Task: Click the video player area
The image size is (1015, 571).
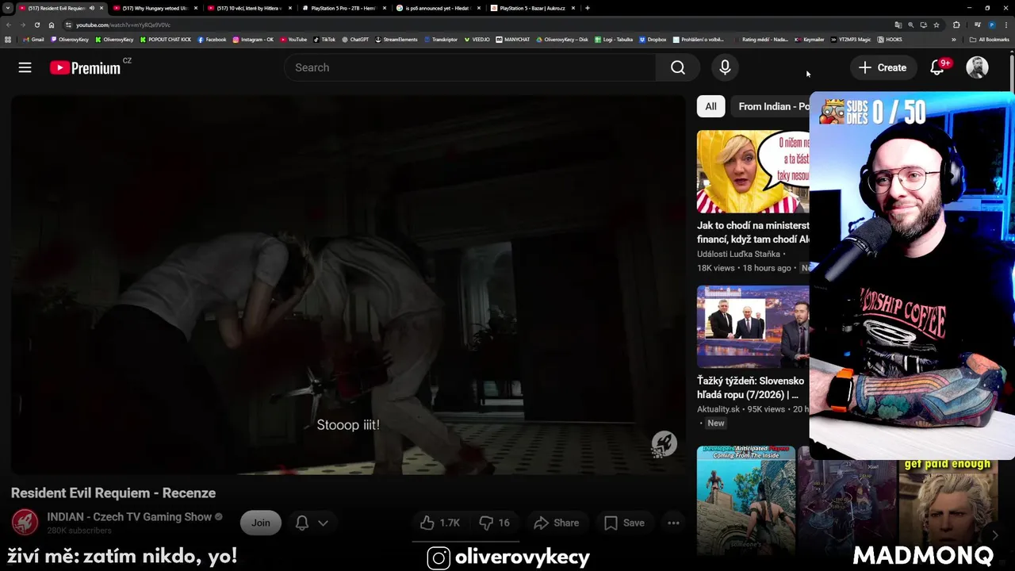Action: pos(348,285)
